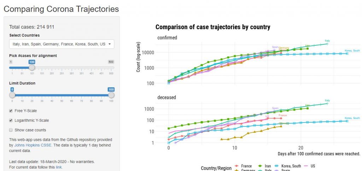This screenshot has width=362, height=171.
Task: Click the 'Comparing Corona Trajectories' page heading
Action: (61, 9)
